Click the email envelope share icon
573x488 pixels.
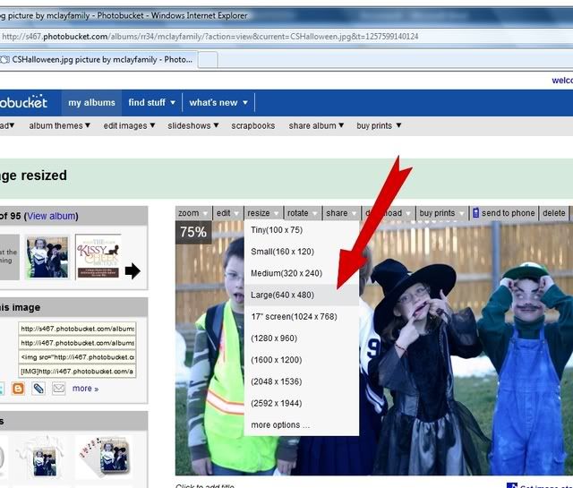[x=58, y=389]
